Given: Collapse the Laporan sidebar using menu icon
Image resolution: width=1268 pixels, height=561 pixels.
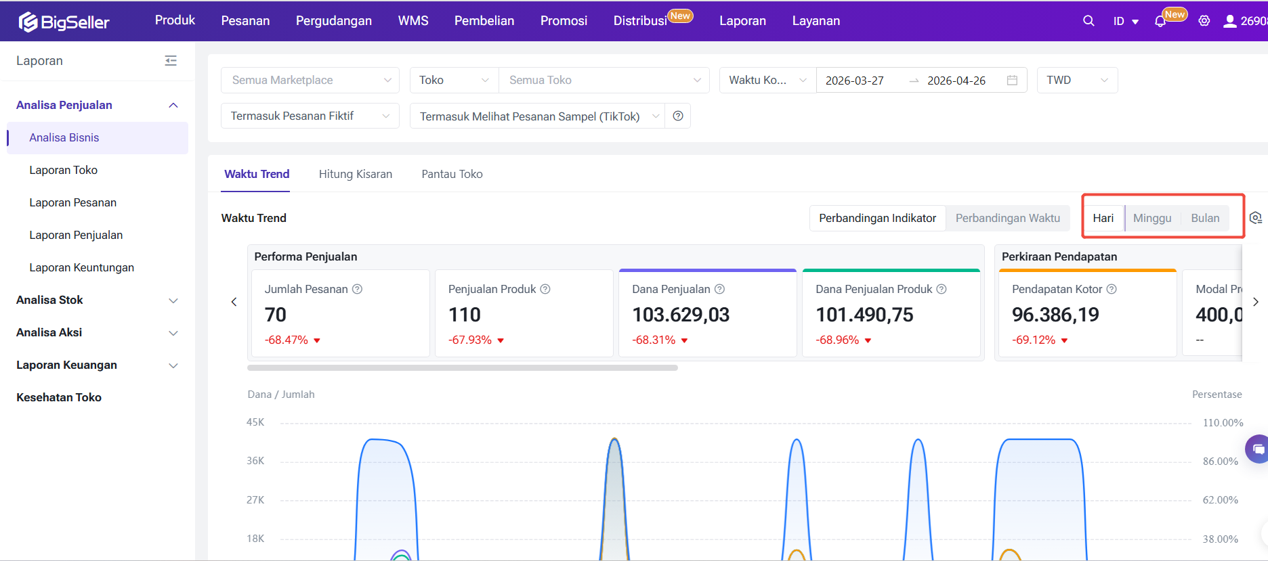Looking at the screenshot, I should (x=171, y=61).
